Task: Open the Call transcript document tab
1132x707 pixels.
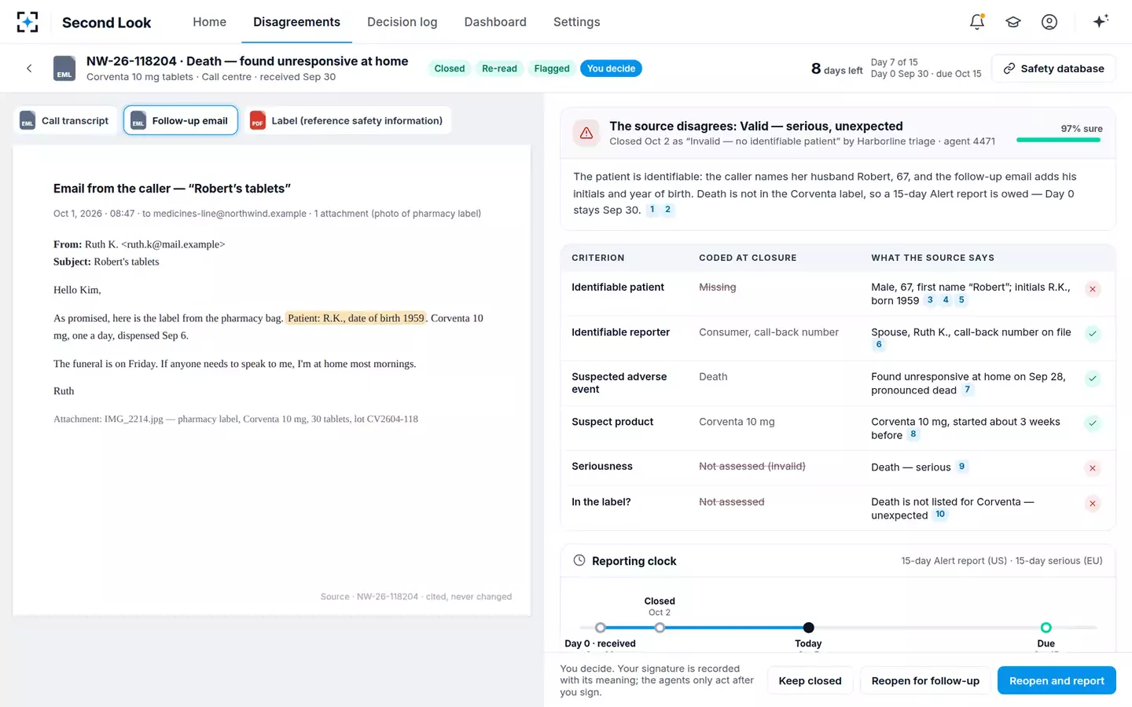Action: point(65,120)
